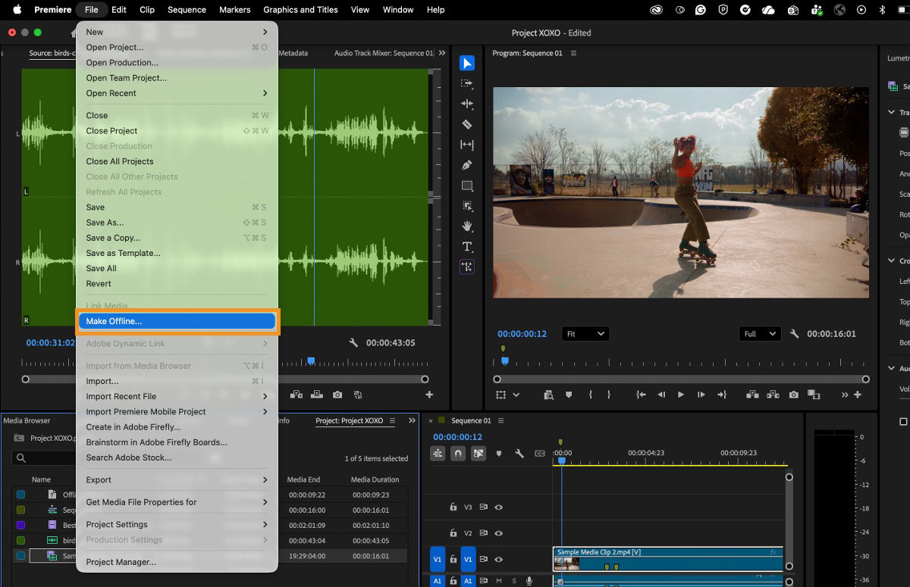Select the Selection tool in the toolbar
The image size is (910, 587).
(466, 63)
